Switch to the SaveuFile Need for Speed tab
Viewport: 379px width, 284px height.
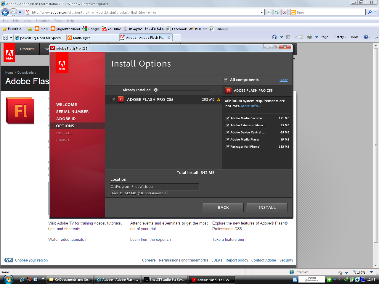pyautogui.click(x=40, y=38)
